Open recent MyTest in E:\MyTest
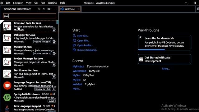199x112 pixels. (x=76, y=75)
